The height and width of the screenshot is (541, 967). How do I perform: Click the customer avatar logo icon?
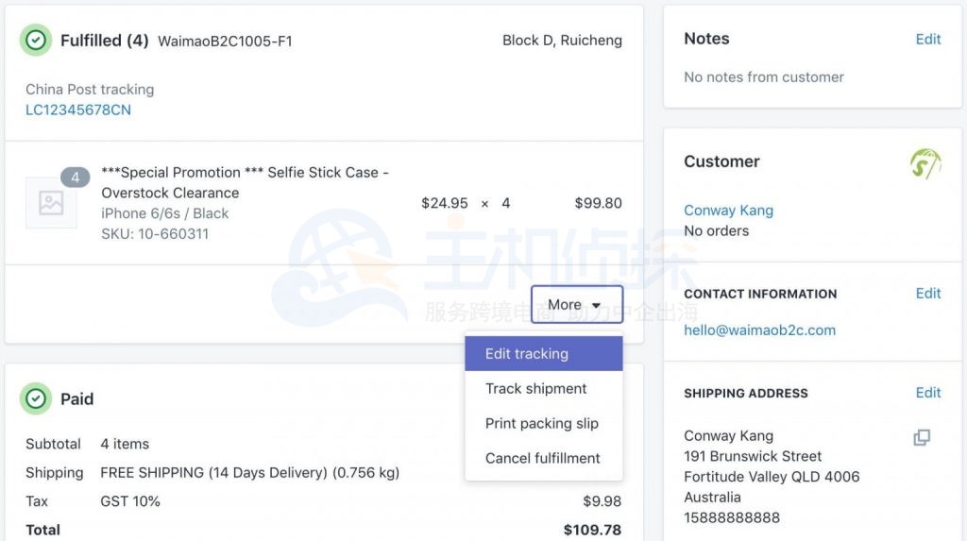click(925, 163)
